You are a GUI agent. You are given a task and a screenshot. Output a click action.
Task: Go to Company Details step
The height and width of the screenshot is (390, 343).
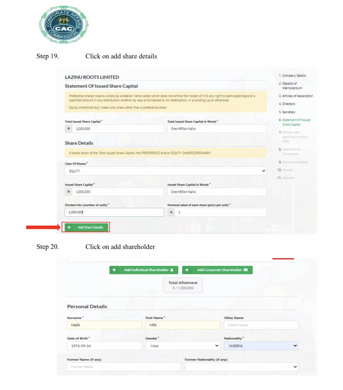tap(294, 76)
